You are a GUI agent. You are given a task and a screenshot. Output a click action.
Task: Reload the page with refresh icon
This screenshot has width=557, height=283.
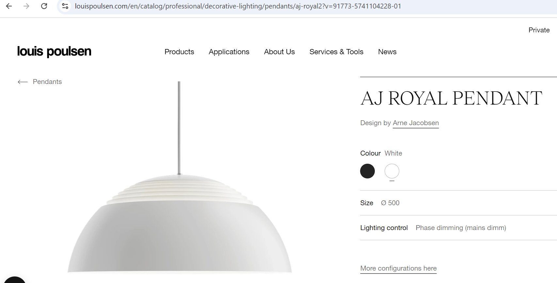(x=44, y=6)
